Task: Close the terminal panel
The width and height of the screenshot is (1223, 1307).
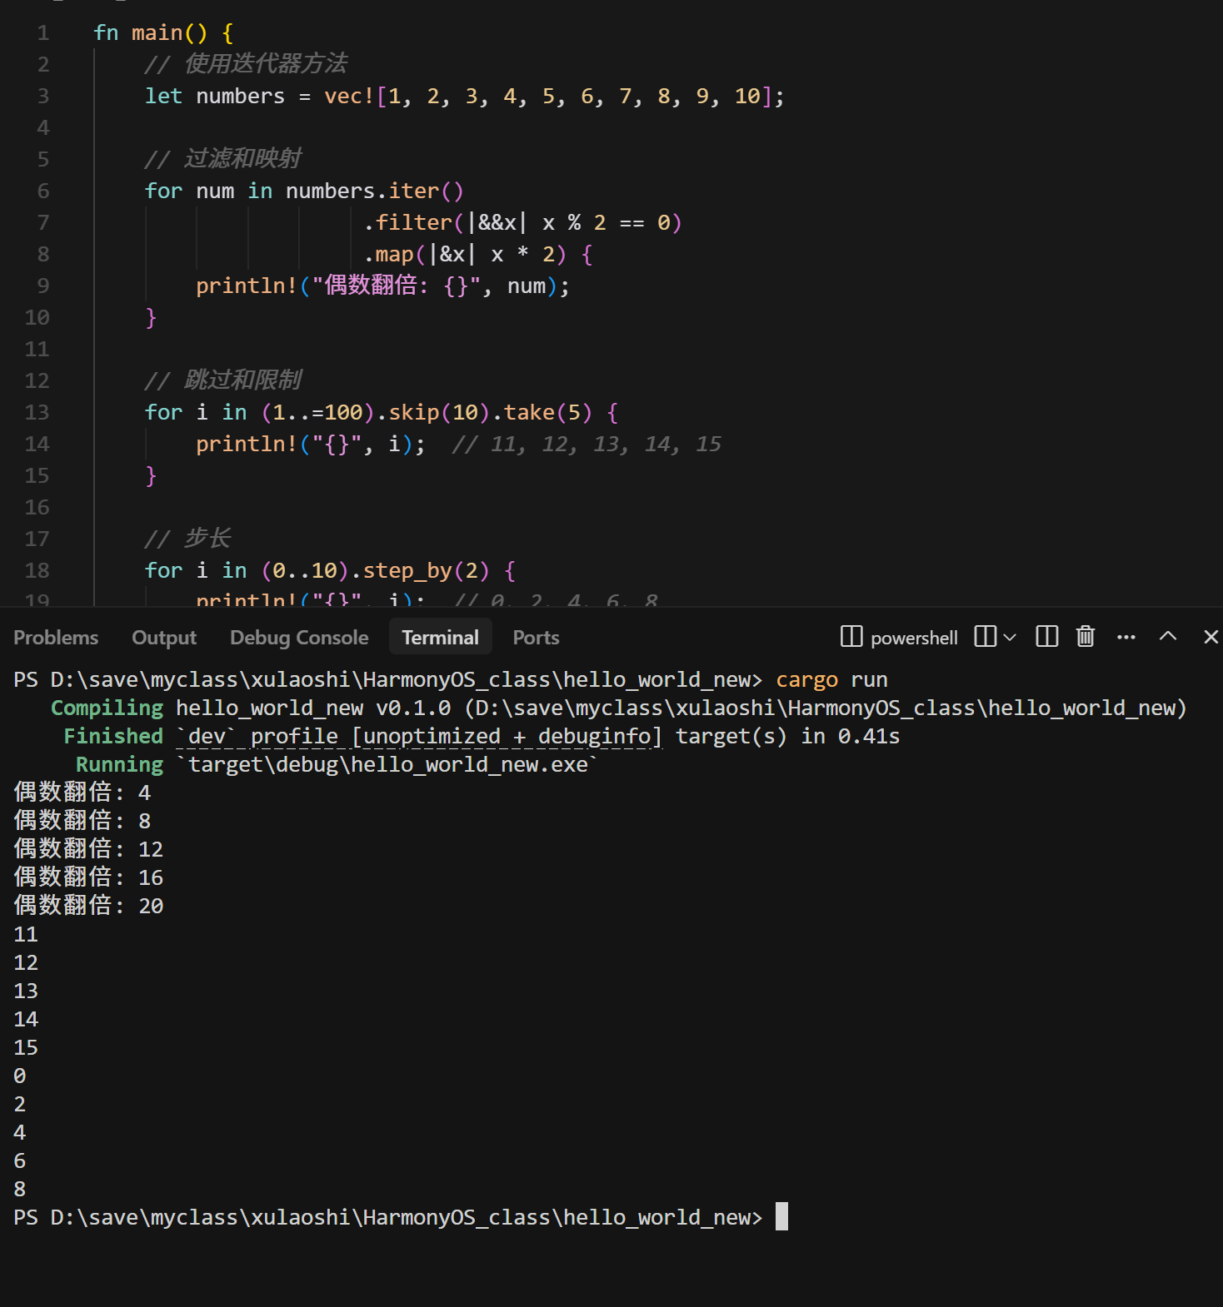Action: (1211, 637)
